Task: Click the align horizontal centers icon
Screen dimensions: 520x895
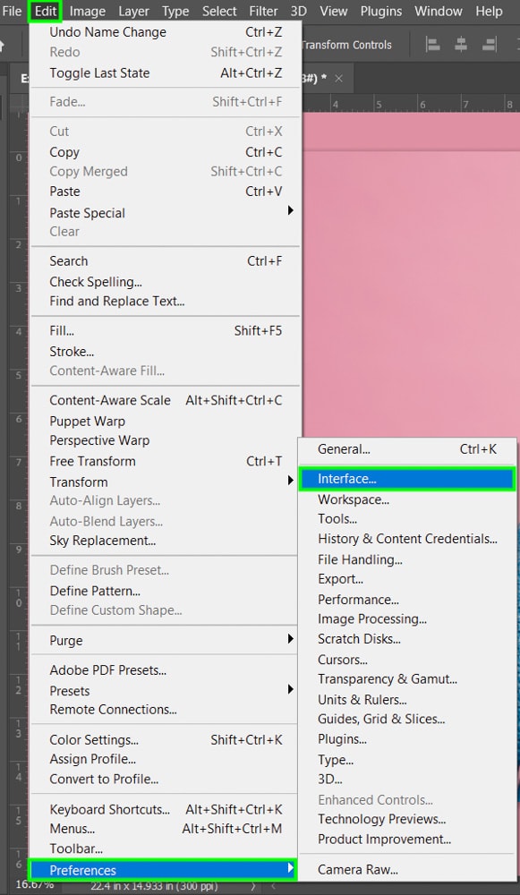Action: coord(461,45)
